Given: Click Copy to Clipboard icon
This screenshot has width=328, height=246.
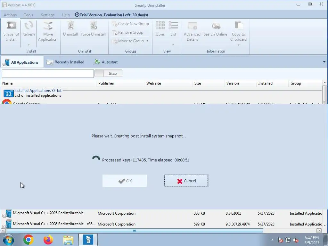Looking at the screenshot, I should (x=238, y=26).
